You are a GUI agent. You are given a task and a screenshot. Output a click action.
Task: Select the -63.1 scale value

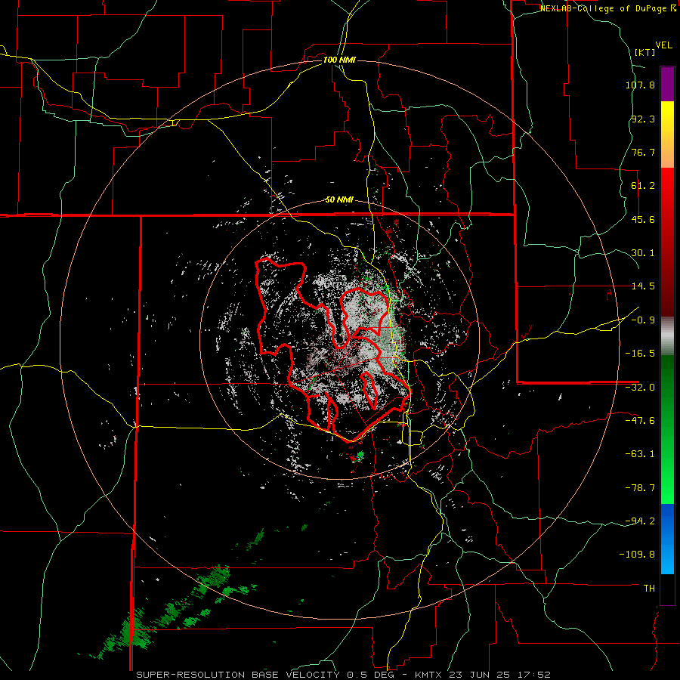[640, 454]
